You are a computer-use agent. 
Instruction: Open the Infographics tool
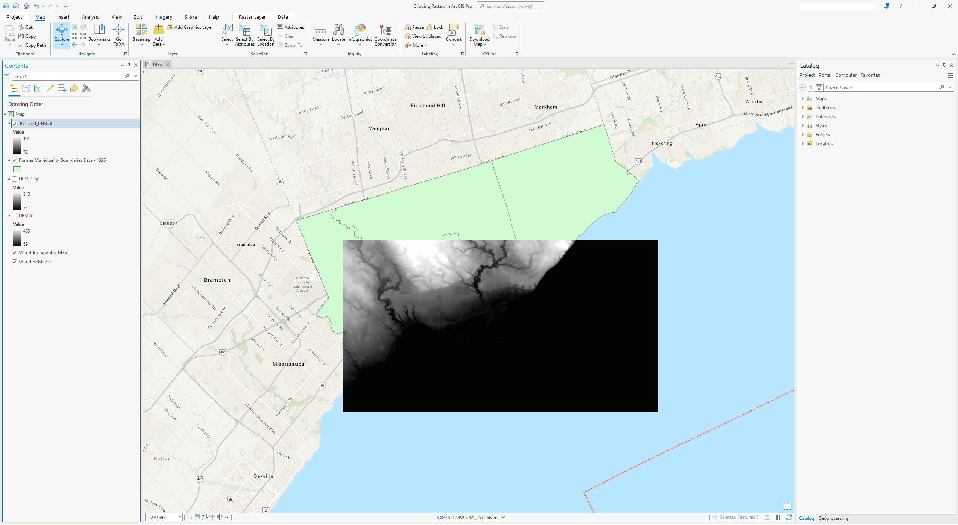pyautogui.click(x=359, y=35)
